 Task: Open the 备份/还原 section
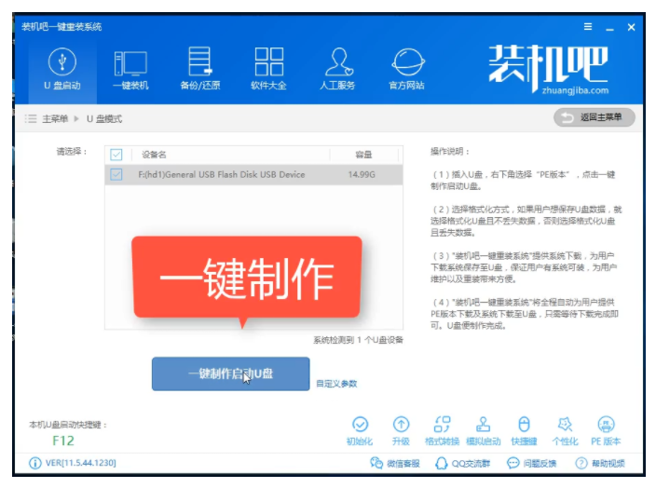(x=200, y=70)
